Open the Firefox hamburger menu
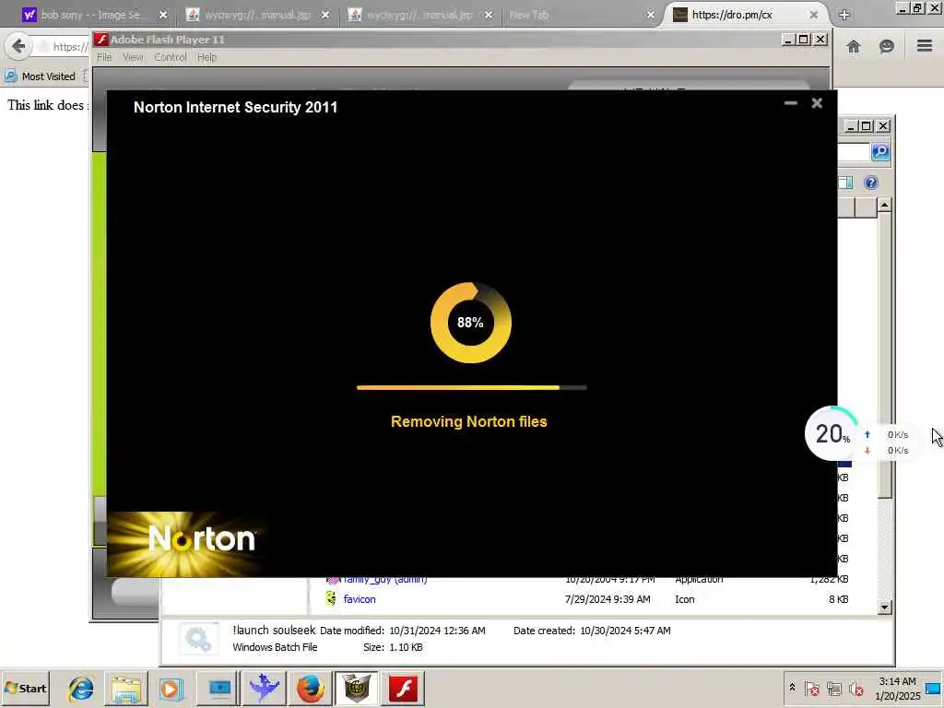The image size is (944, 708). click(x=925, y=46)
